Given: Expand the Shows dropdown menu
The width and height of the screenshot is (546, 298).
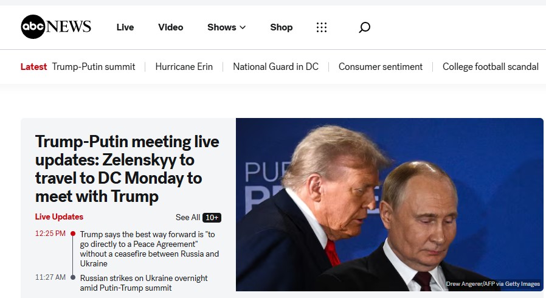Looking at the screenshot, I should point(226,27).
